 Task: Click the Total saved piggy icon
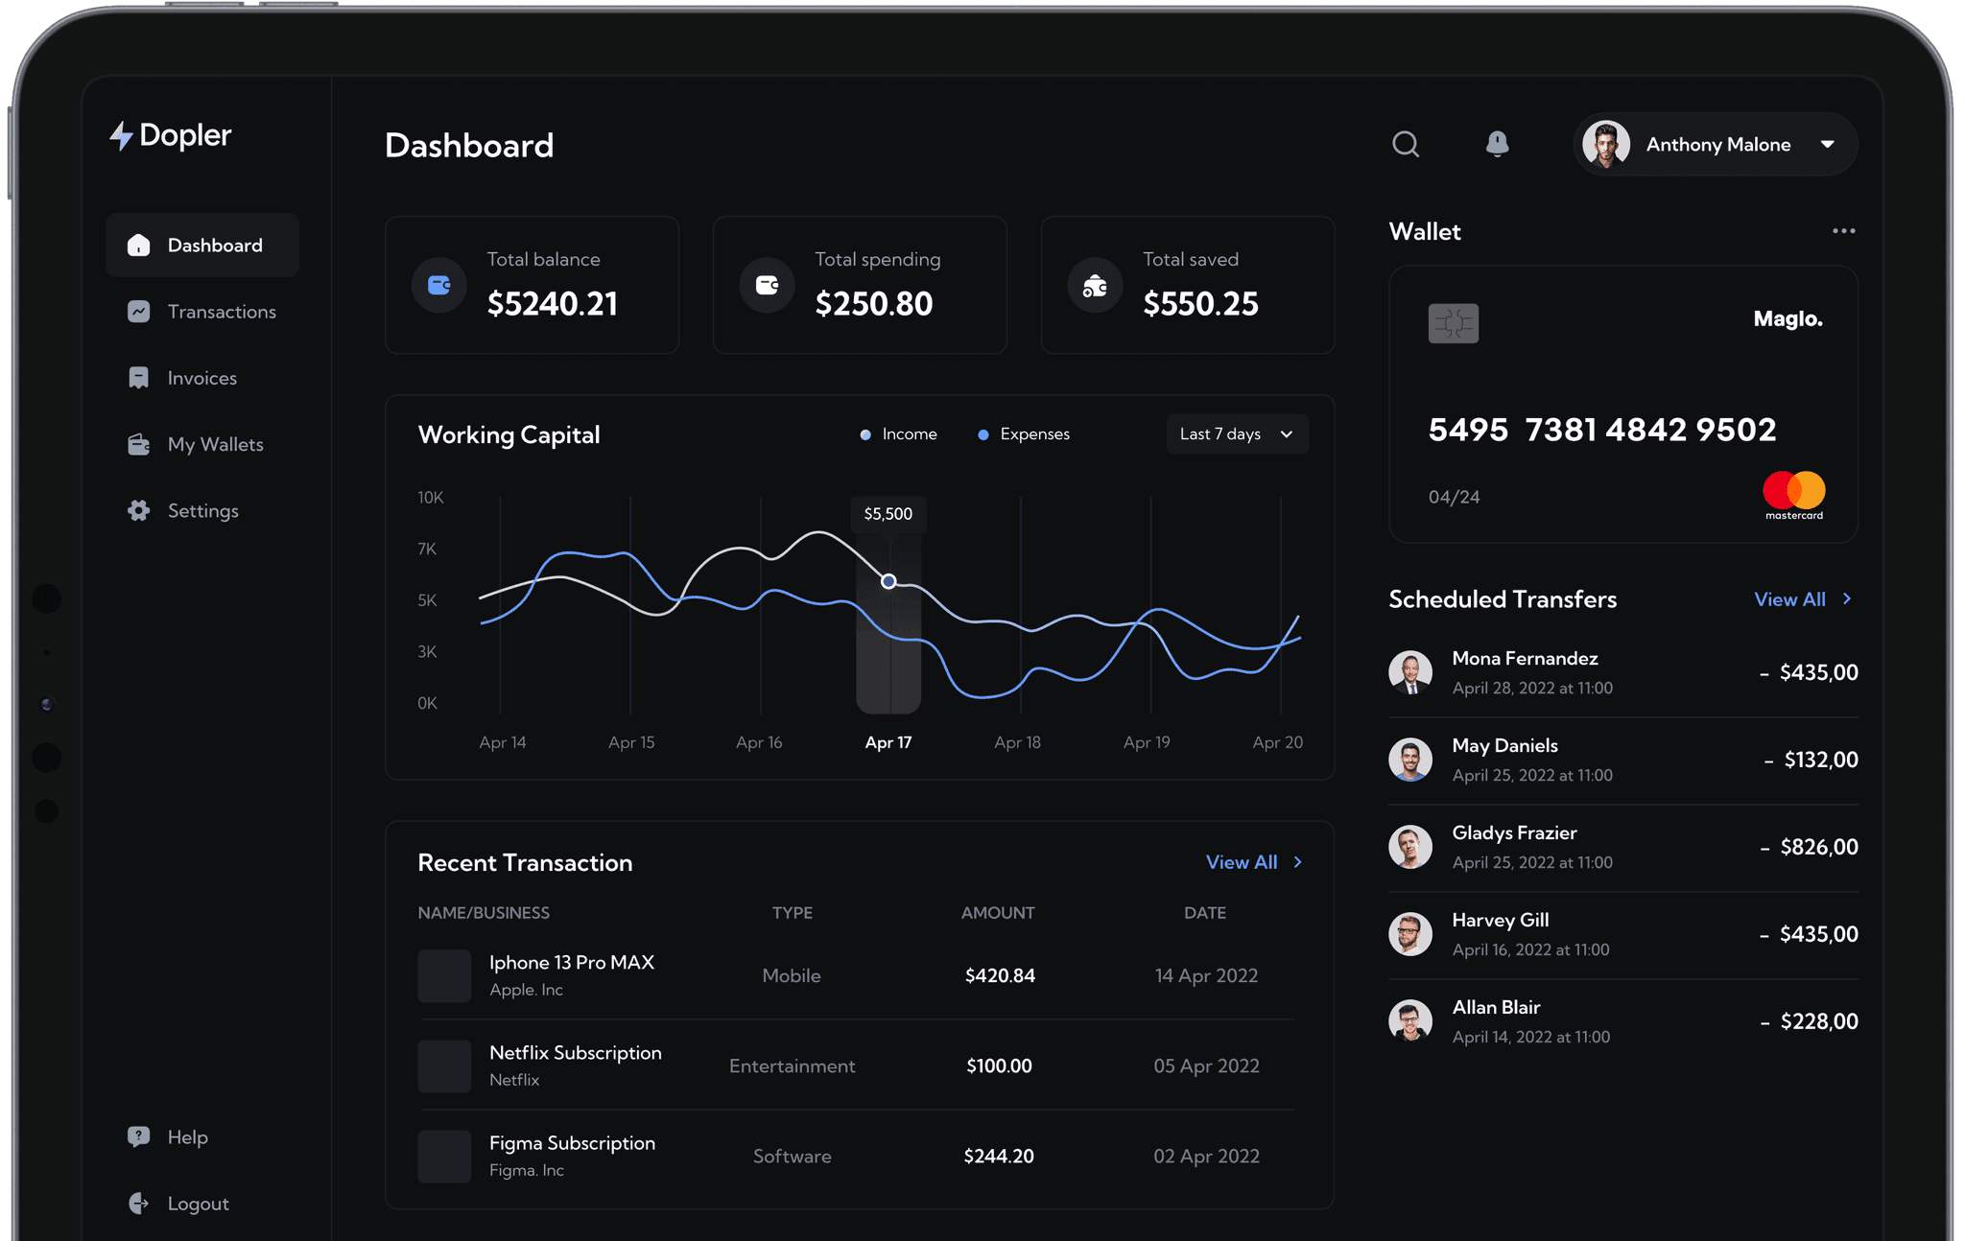pos(1095,285)
